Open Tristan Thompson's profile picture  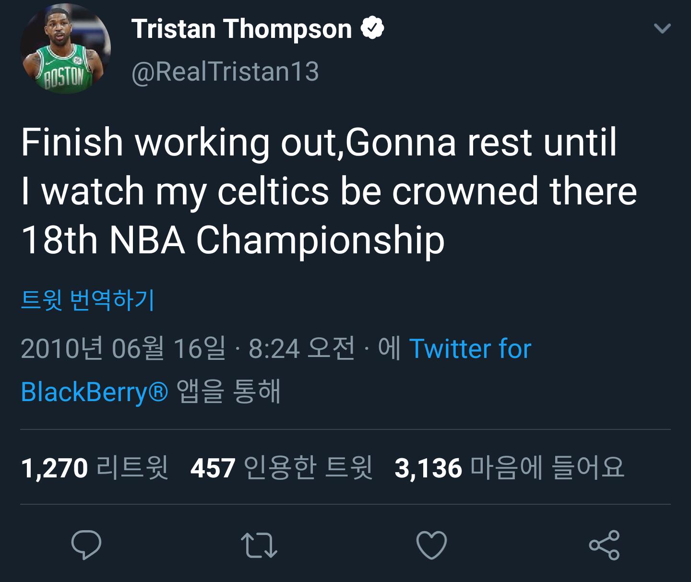pyautogui.click(x=66, y=50)
